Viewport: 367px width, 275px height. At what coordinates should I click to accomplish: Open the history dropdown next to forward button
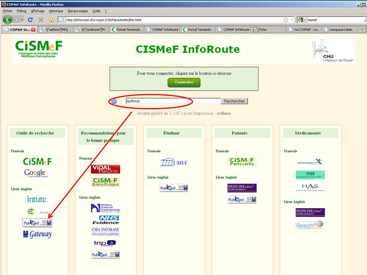(x=22, y=19)
